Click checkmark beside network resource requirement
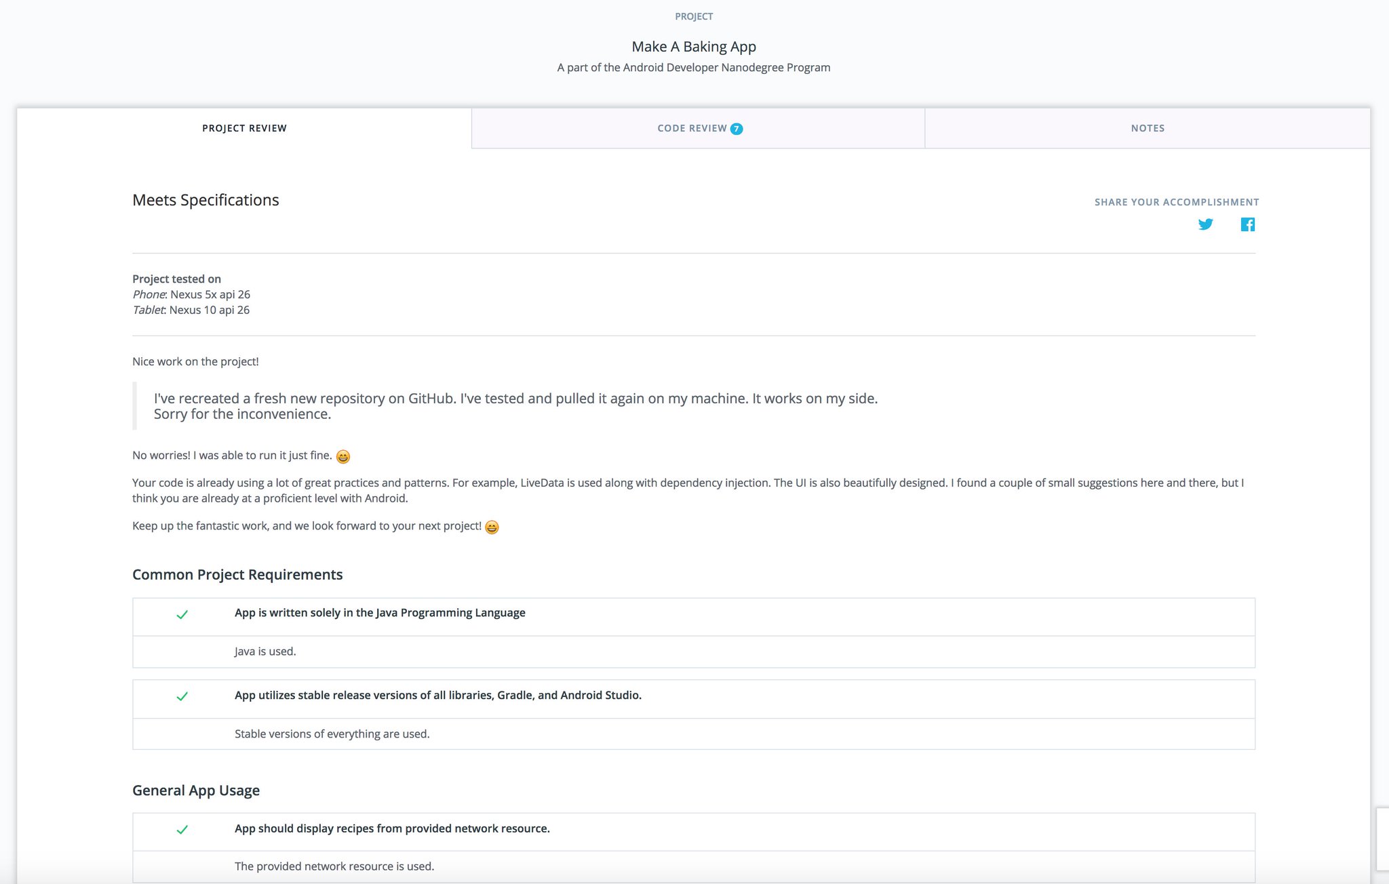The width and height of the screenshot is (1389, 884). point(182,830)
